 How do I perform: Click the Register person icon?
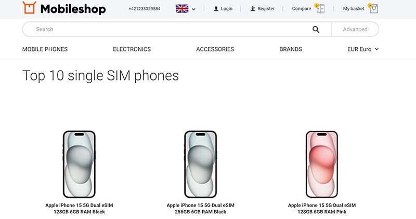point(253,9)
